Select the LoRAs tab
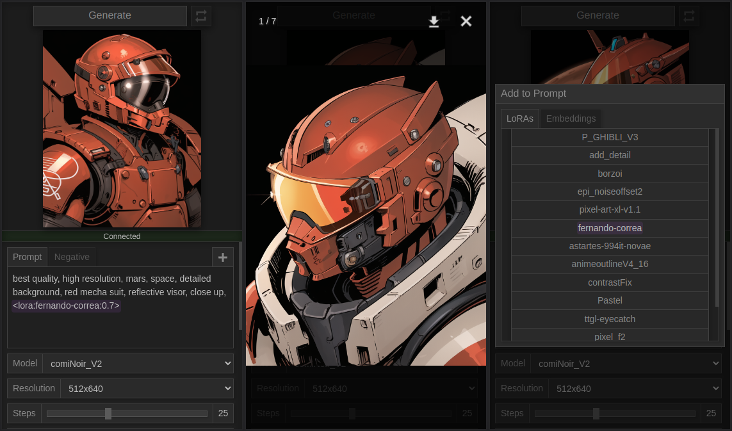732x431 pixels. (x=519, y=118)
